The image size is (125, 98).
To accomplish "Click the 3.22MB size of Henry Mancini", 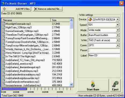I will coord(56,53).
